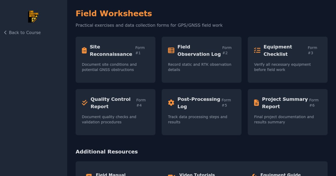Screen dimensions: 336x176
Task: Open the Field Observation Log title
Action: tap(199, 51)
